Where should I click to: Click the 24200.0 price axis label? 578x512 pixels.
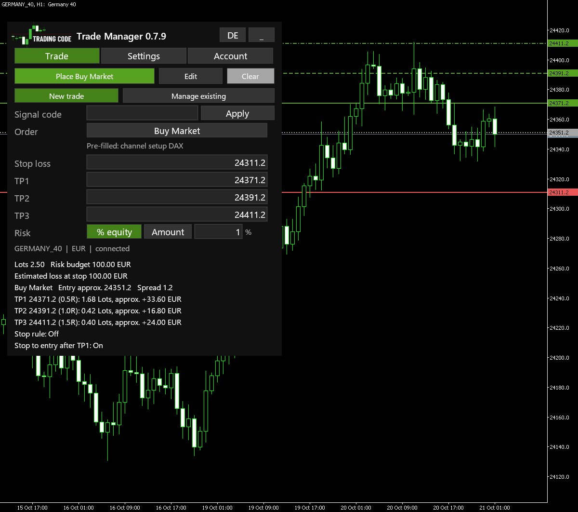(x=559, y=358)
